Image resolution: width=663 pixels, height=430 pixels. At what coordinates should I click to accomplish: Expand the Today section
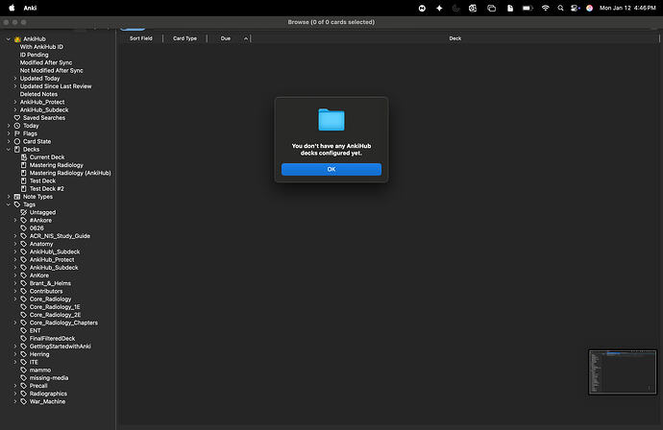(8, 126)
